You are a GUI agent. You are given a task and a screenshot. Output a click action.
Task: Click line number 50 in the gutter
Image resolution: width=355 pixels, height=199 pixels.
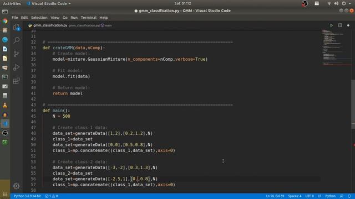pyautogui.click(x=33, y=145)
